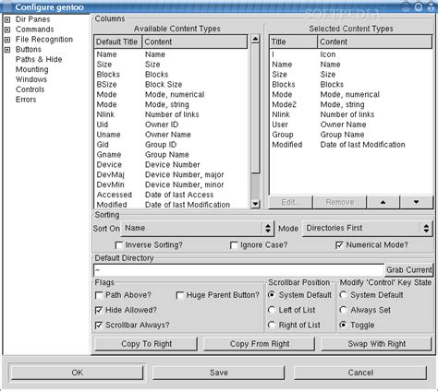Select Accessed row in available list
Viewport: 438px width, 391px height.
171,195
